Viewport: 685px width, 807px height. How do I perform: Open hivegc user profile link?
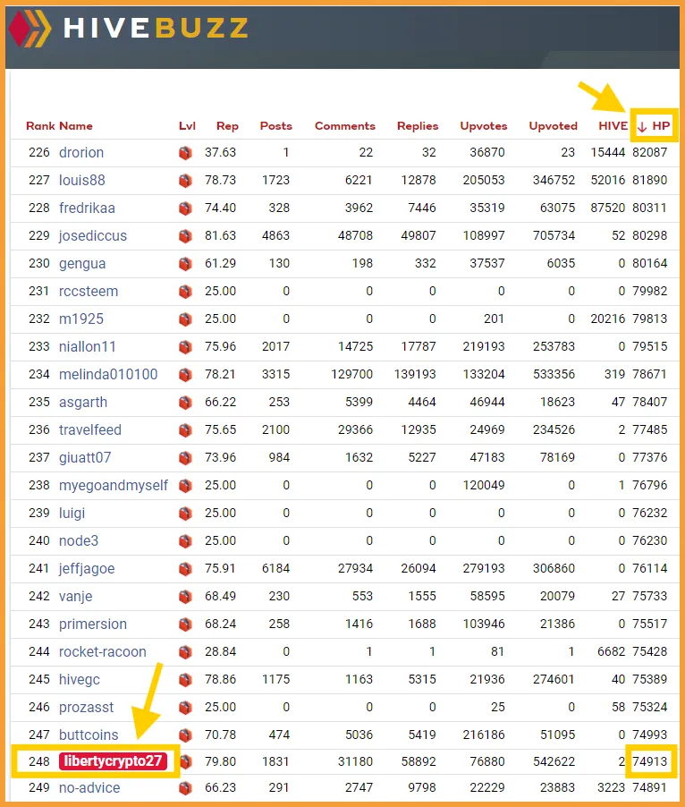click(x=80, y=680)
